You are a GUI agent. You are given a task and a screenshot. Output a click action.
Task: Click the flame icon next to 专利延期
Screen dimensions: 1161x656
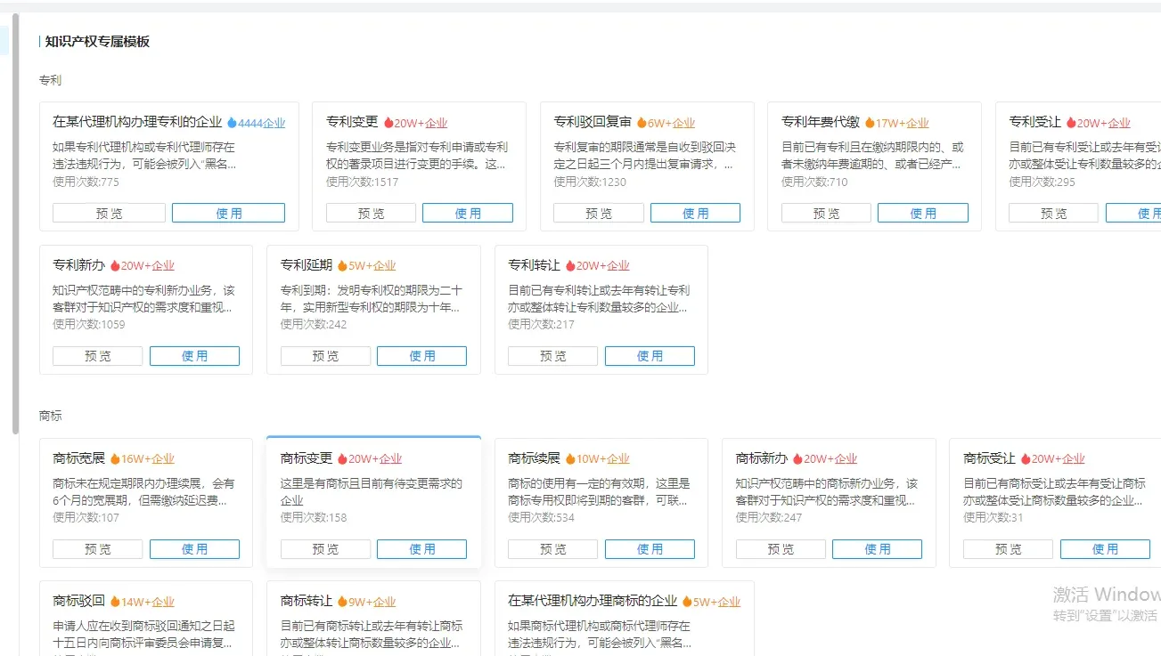342,265
